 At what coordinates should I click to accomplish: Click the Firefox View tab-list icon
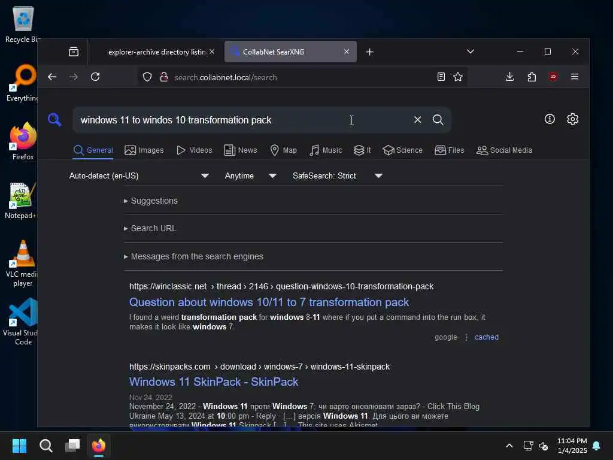74,52
